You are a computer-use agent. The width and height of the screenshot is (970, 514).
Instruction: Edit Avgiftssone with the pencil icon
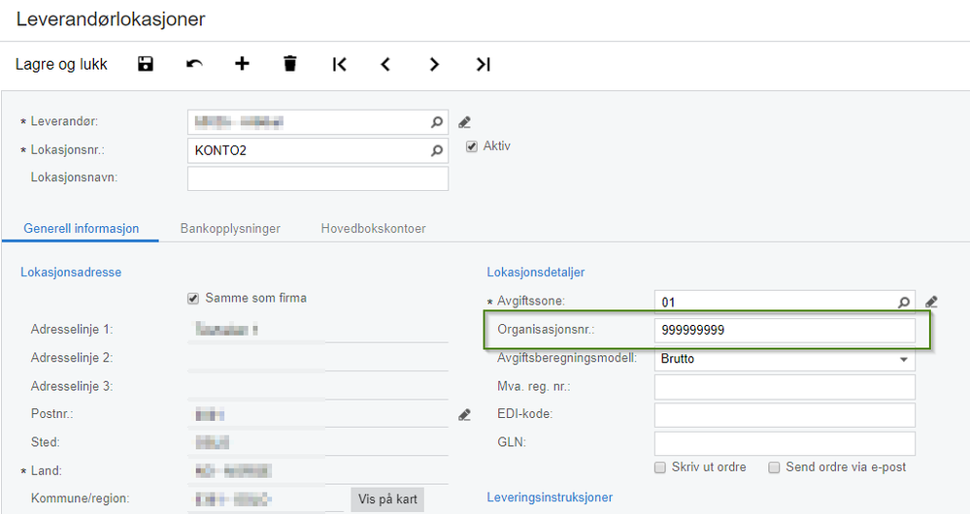coord(931,303)
